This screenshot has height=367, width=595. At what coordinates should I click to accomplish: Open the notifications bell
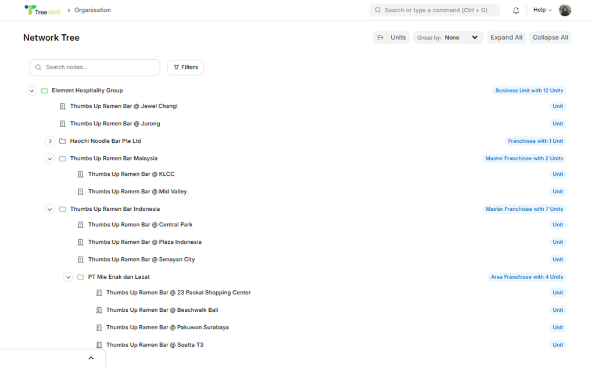tap(515, 10)
